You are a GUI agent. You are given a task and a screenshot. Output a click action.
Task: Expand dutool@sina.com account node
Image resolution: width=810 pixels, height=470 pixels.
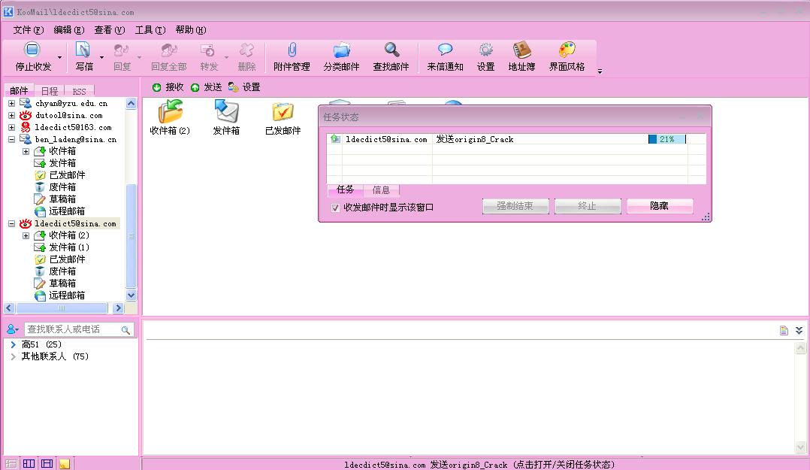[11, 115]
